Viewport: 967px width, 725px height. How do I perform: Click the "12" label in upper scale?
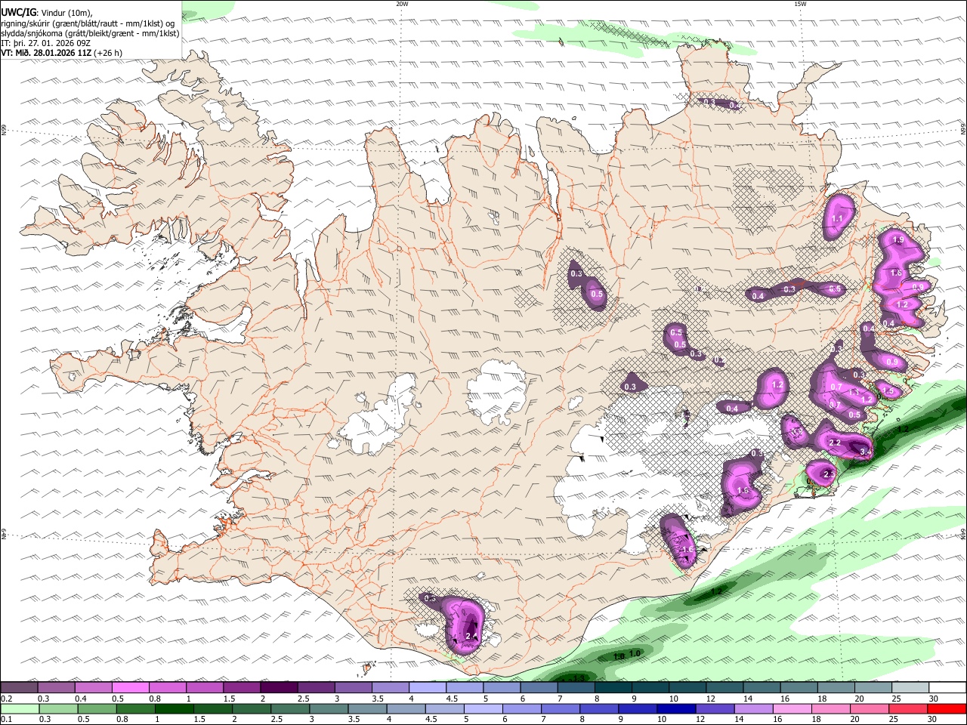712,699
